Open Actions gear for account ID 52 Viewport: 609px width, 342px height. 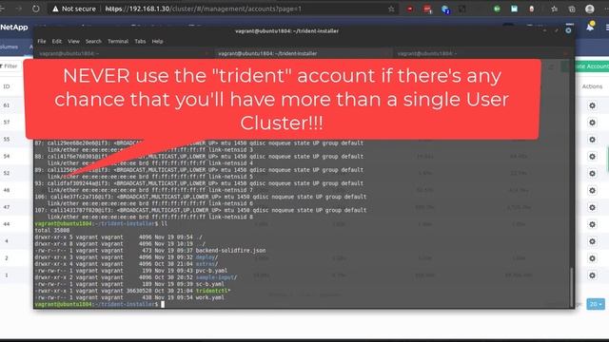(x=592, y=173)
